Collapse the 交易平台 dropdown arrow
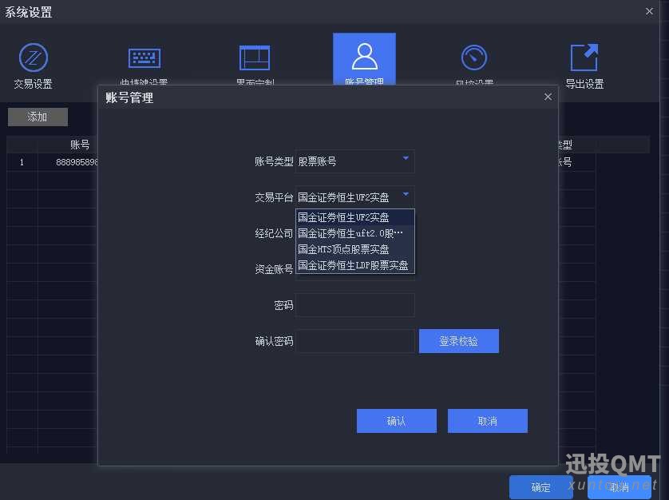Image resolution: width=669 pixels, height=500 pixels. (x=406, y=194)
